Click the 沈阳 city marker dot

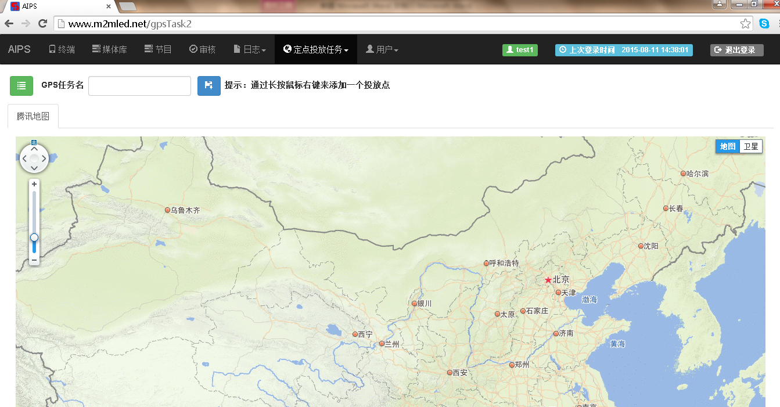pos(641,246)
